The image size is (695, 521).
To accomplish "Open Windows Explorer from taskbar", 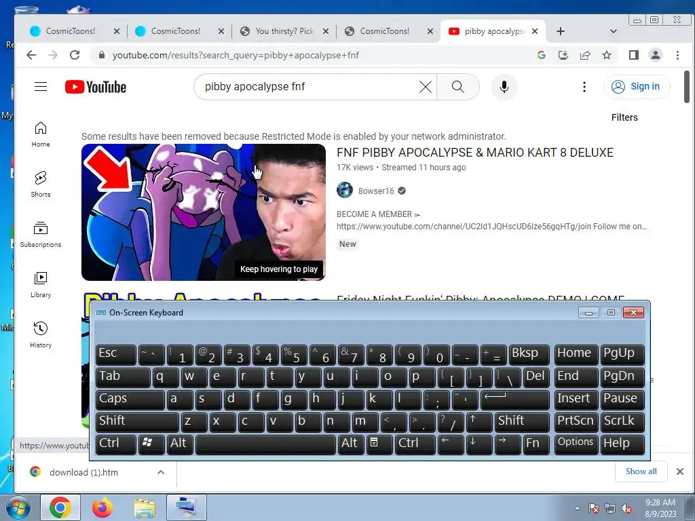I will tap(145, 507).
